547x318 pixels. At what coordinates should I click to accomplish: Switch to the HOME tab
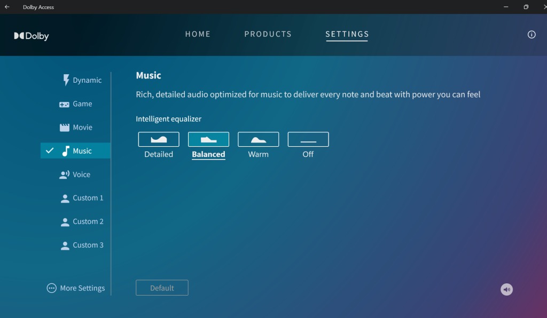click(198, 34)
